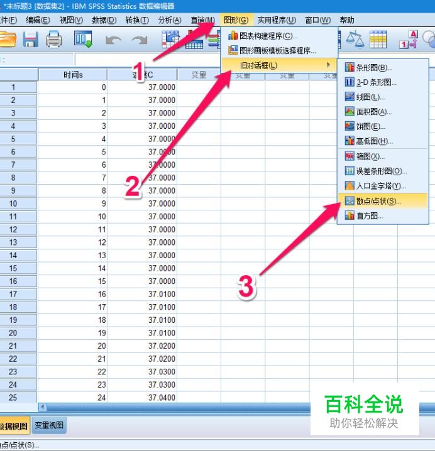Click time cell with value 12
This screenshot has height=451, width=435.
[72, 242]
